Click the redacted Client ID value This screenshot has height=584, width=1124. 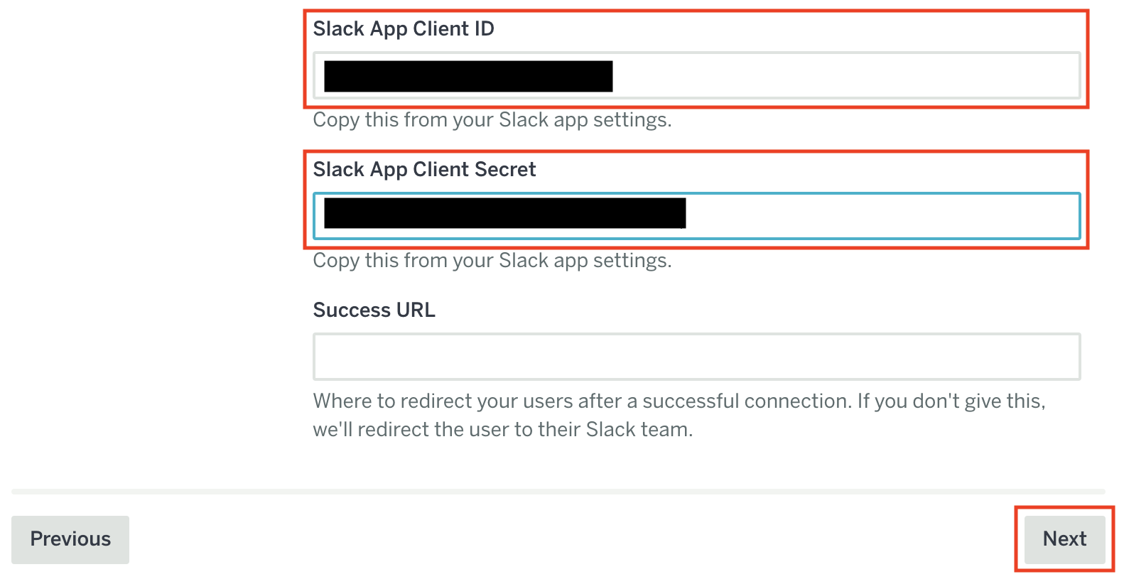click(468, 76)
